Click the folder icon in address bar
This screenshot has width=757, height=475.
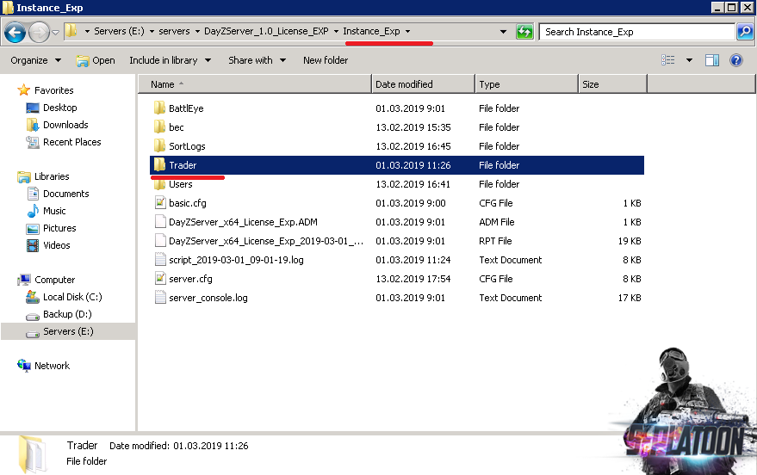point(71,31)
